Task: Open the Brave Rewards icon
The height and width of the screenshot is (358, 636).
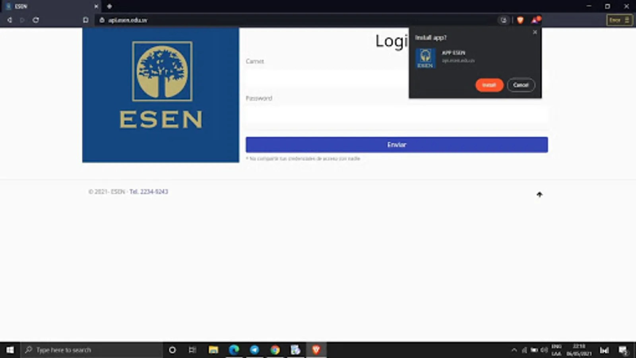Action: (x=535, y=20)
